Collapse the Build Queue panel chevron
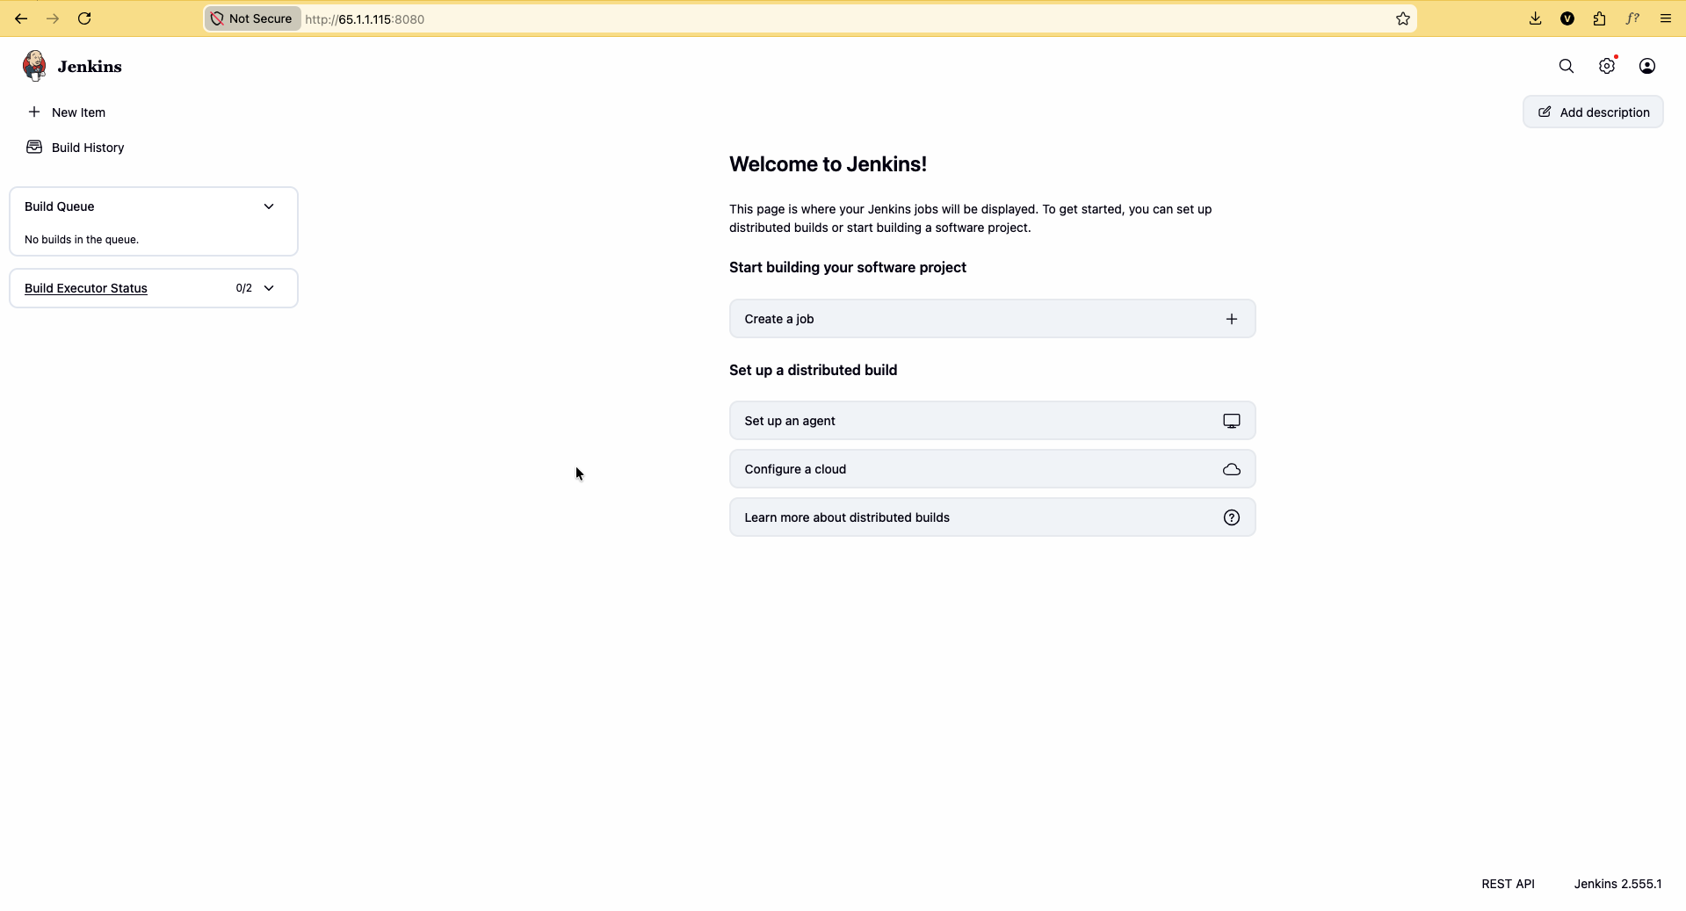The width and height of the screenshot is (1686, 911). coord(269,206)
